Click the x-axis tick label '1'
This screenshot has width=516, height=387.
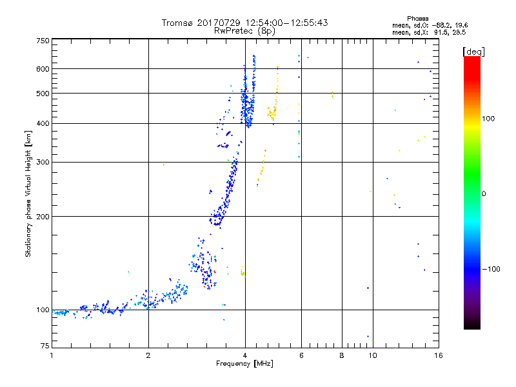(x=52, y=356)
